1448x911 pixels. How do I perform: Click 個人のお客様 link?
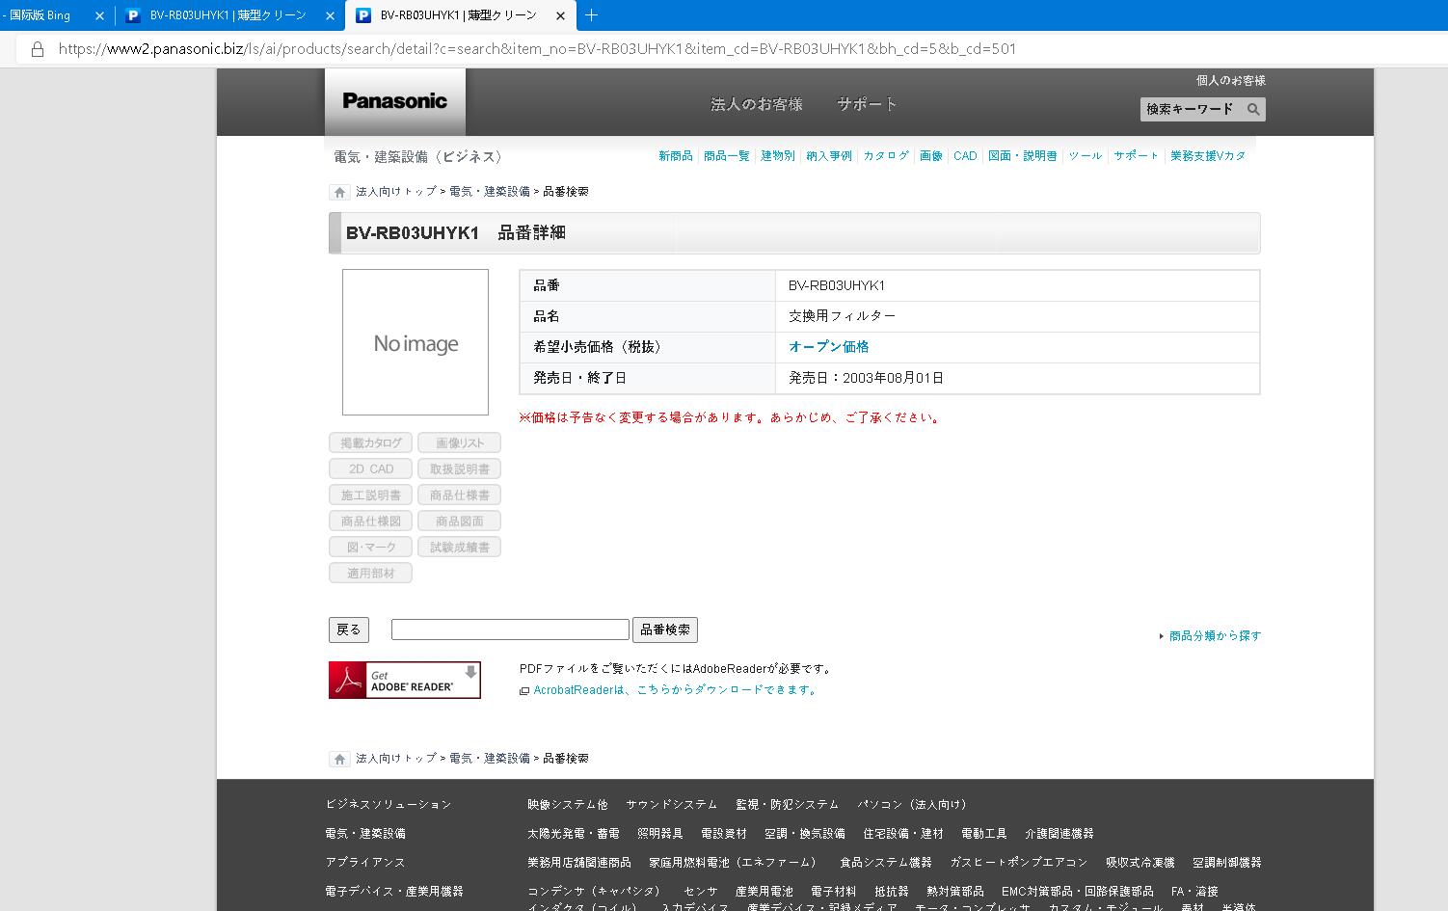[x=1231, y=81]
